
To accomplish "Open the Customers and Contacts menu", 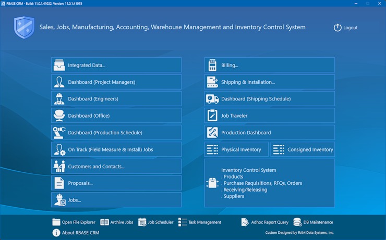I will pyautogui.click(x=116, y=166).
